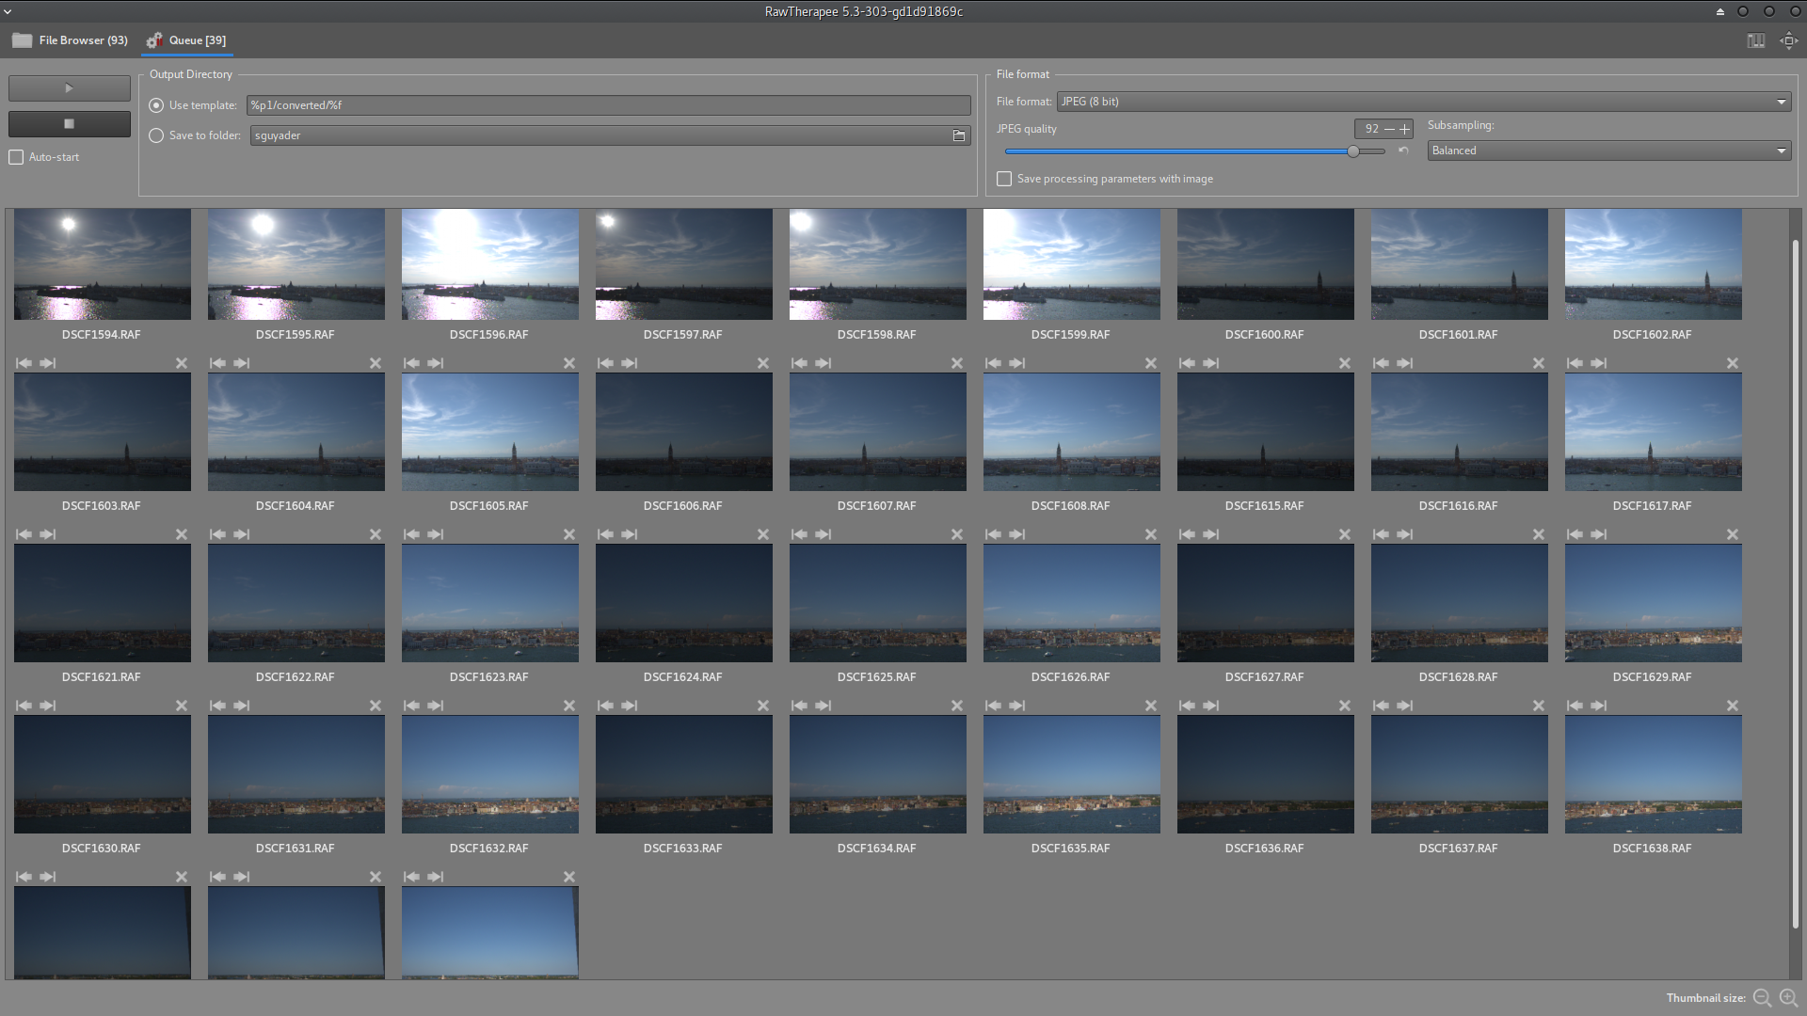Screen dimensions: 1807x1016
Task: Move DSCF1615.RAF to head of queue
Action: [x=1187, y=363]
